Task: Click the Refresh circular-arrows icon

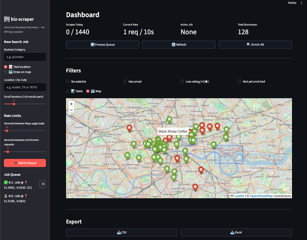Action: tap(174, 44)
